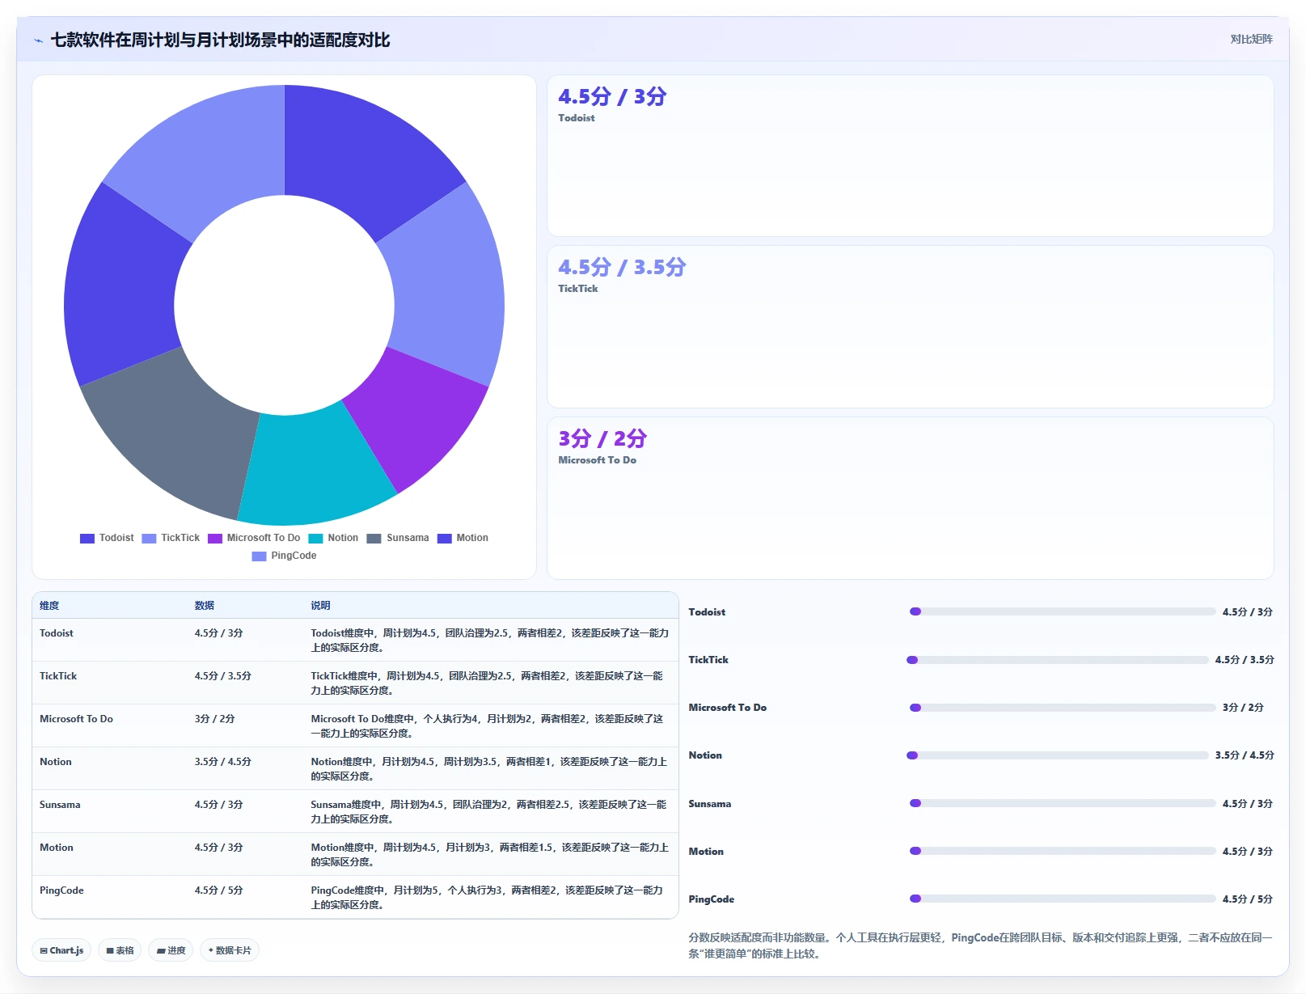Screen dimensions: 1306x994
Task: Toggle the Sunsama legend item under the chart
Action: pyautogui.click(x=398, y=538)
